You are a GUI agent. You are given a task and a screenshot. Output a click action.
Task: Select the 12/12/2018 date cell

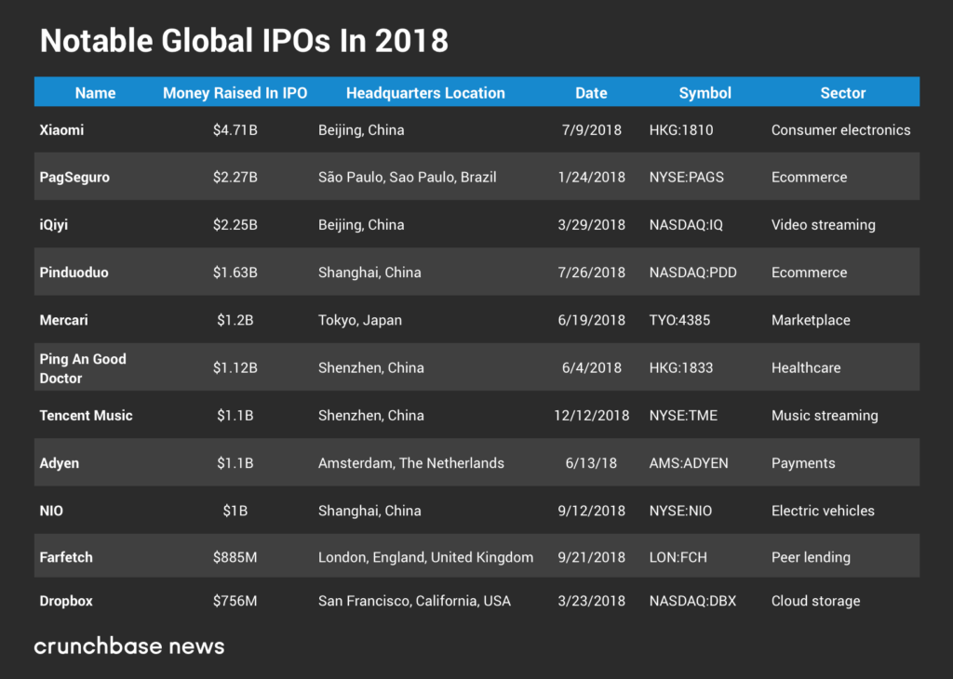(591, 416)
